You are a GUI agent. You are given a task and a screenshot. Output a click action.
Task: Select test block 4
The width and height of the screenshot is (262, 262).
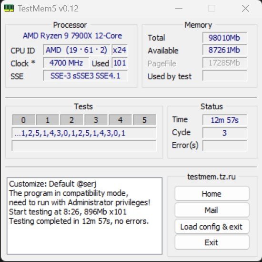point(121,120)
